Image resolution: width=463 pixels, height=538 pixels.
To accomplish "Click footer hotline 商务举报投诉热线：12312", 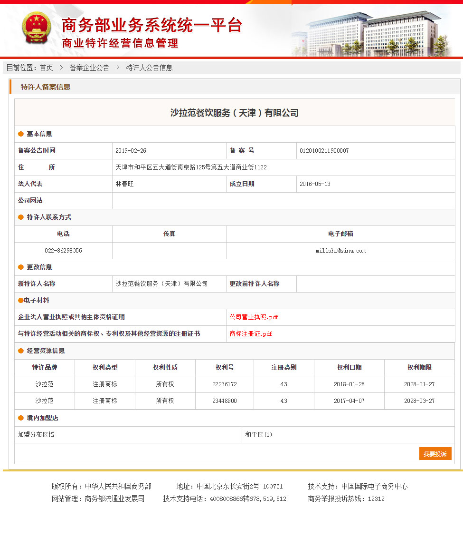I will (x=346, y=499).
